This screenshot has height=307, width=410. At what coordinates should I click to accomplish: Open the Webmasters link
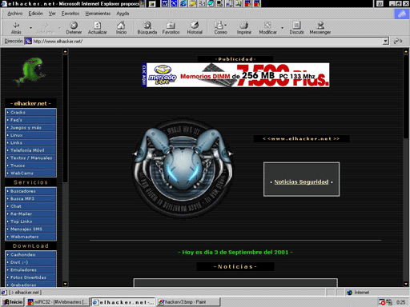pos(30,237)
